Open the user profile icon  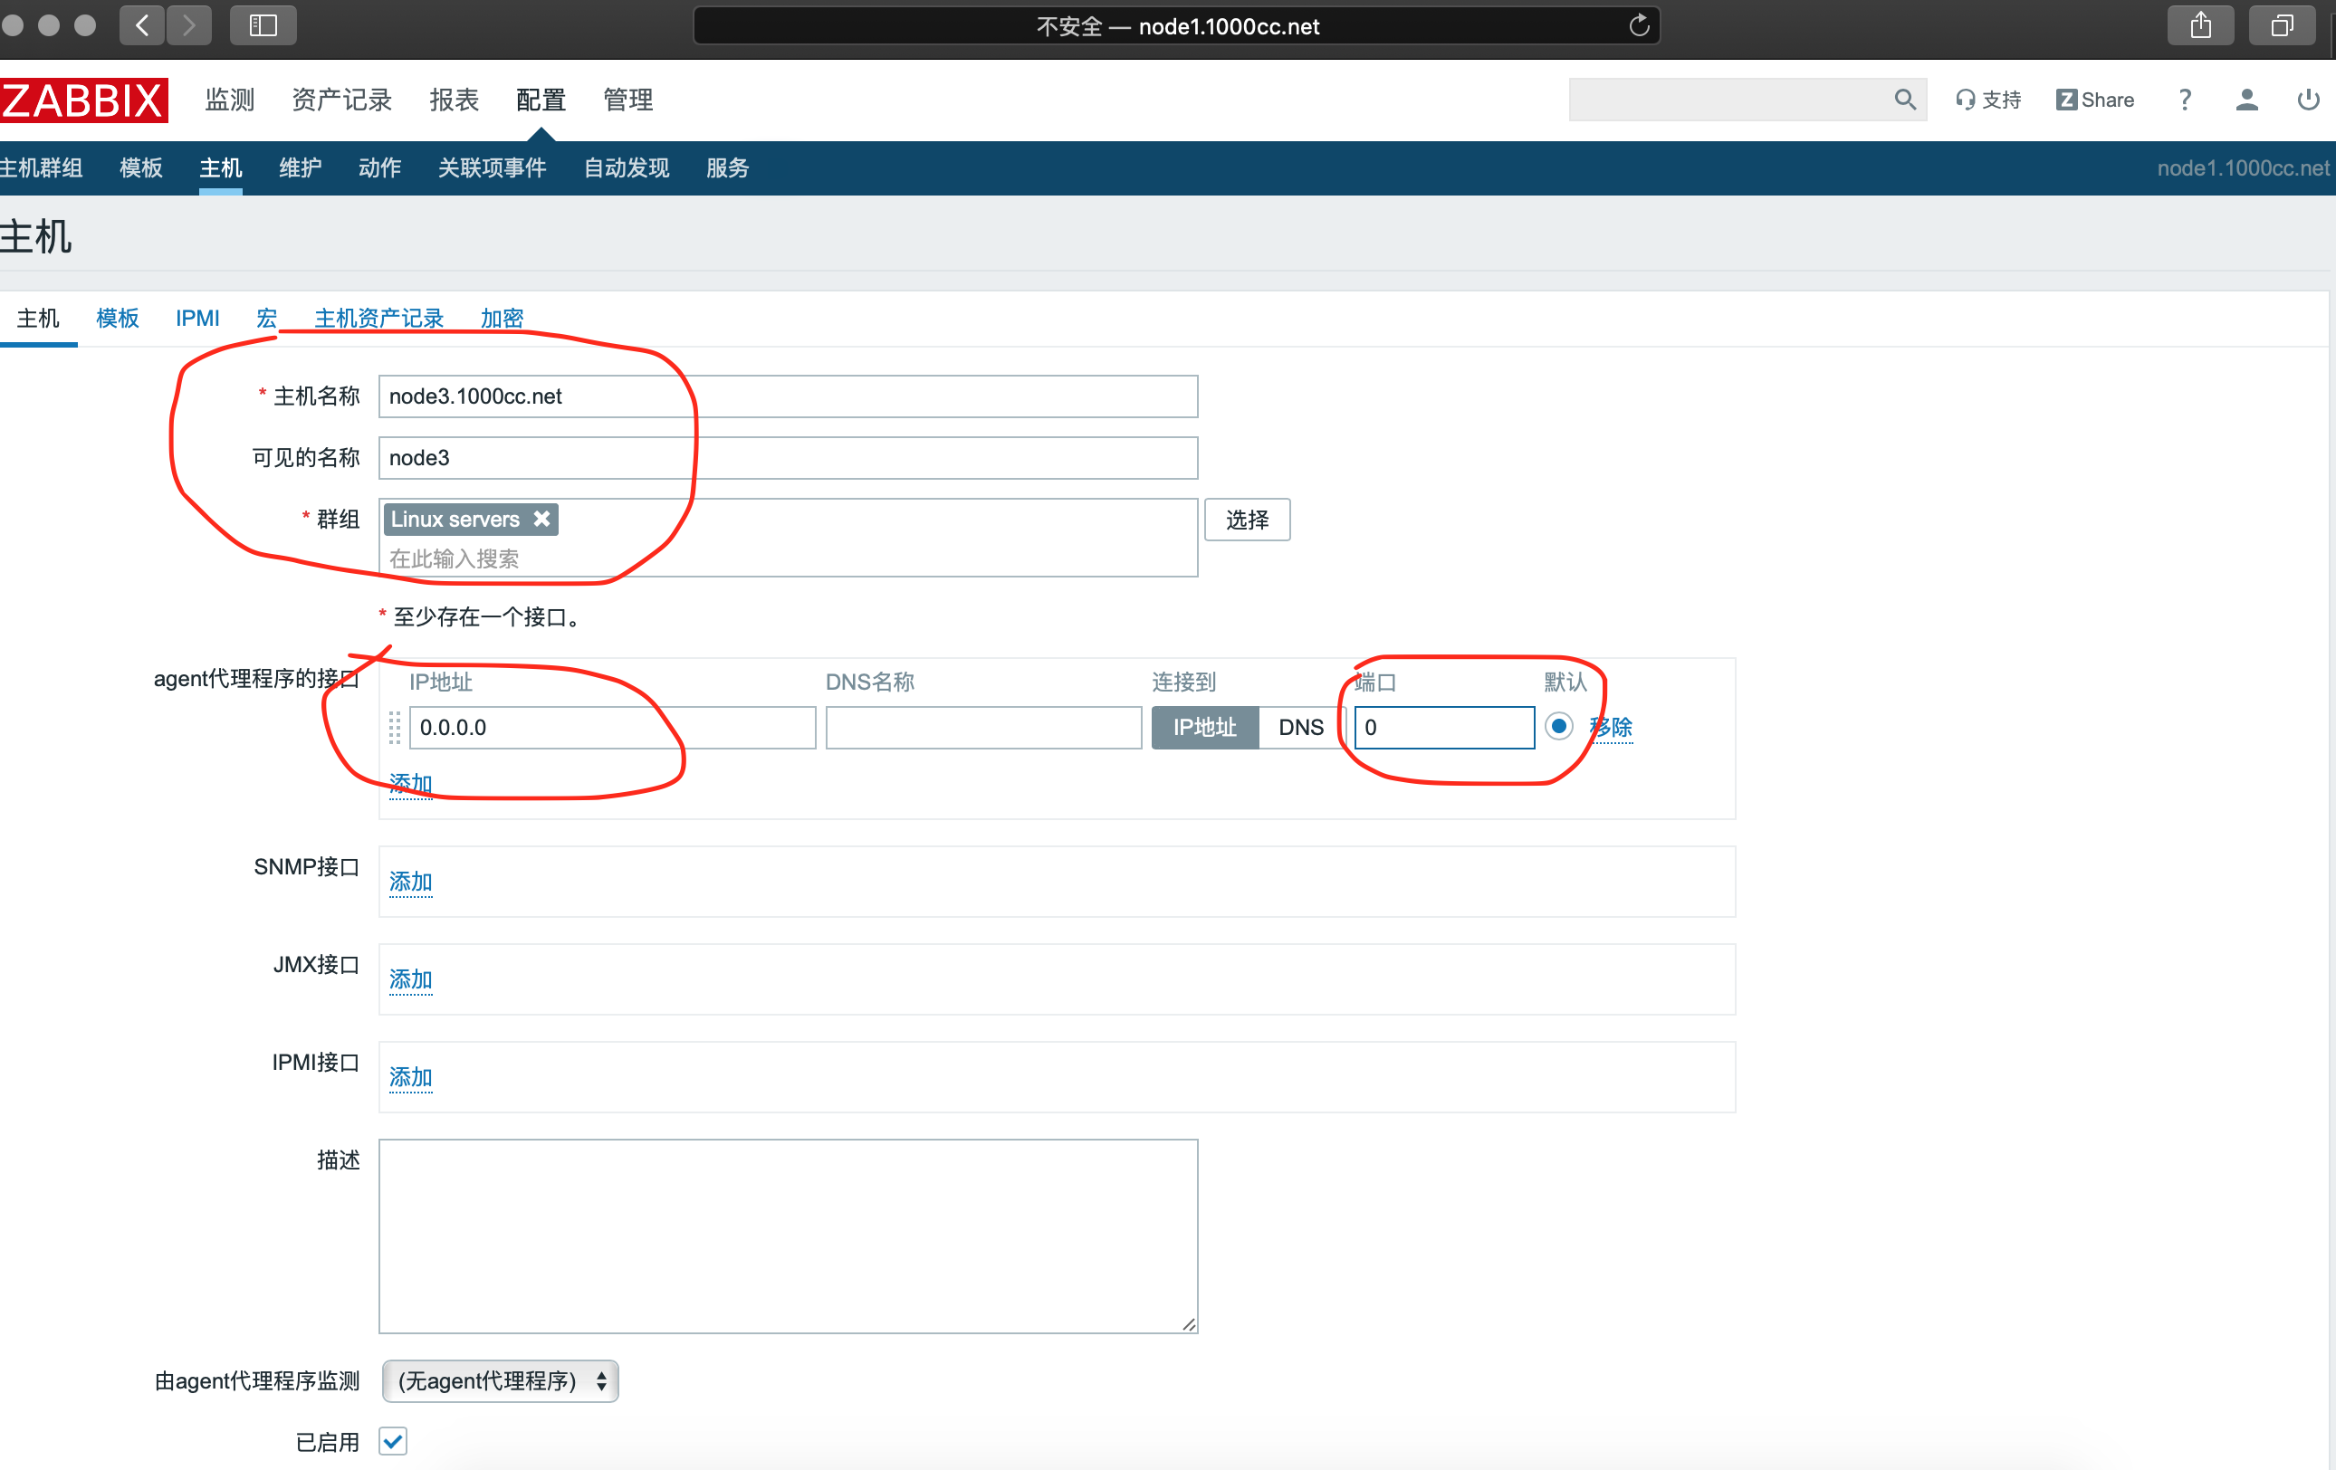pyautogui.click(x=2245, y=100)
